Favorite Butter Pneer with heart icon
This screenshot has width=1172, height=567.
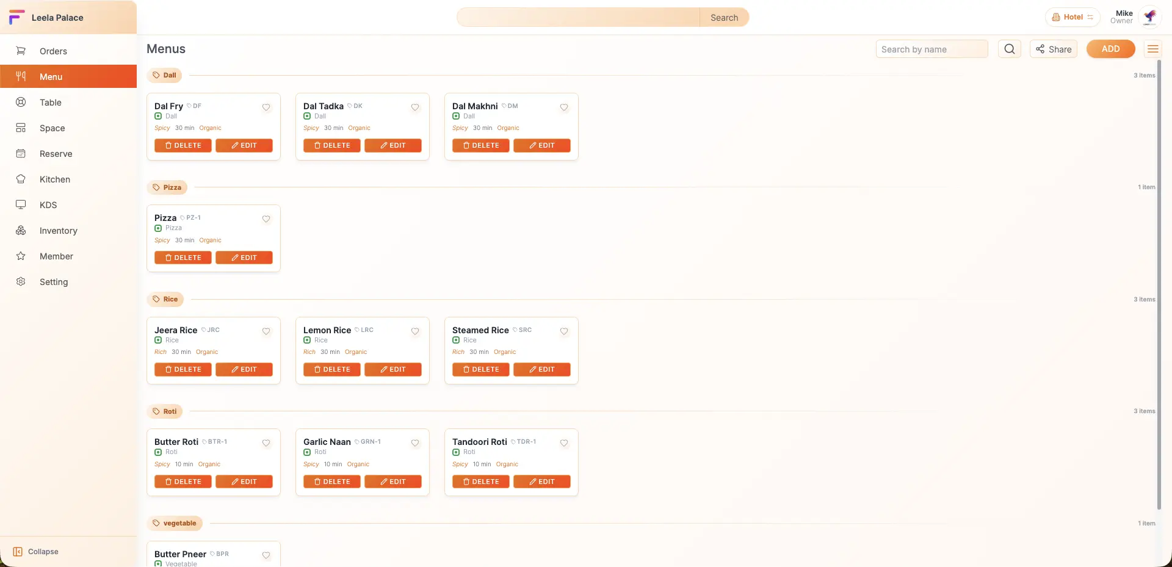(266, 555)
